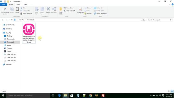Open Quick Access Toolbar customize arrow
Viewport: 174px width, 98px height.
coord(10,2)
